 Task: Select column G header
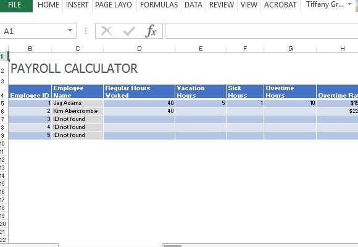[290, 48]
